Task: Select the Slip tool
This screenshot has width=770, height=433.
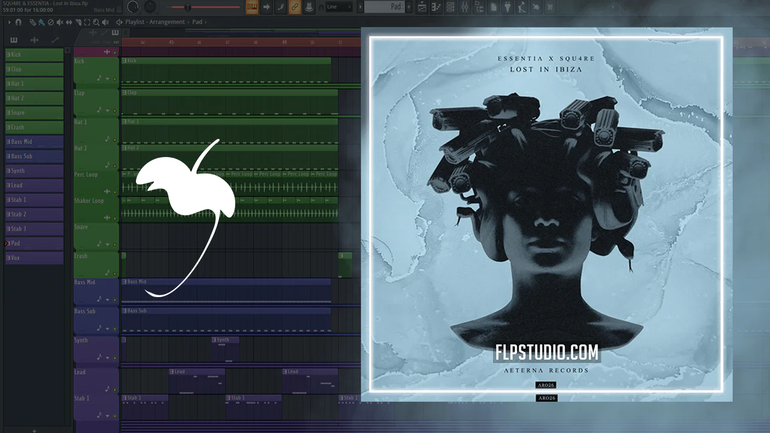Action: tap(69, 22)
